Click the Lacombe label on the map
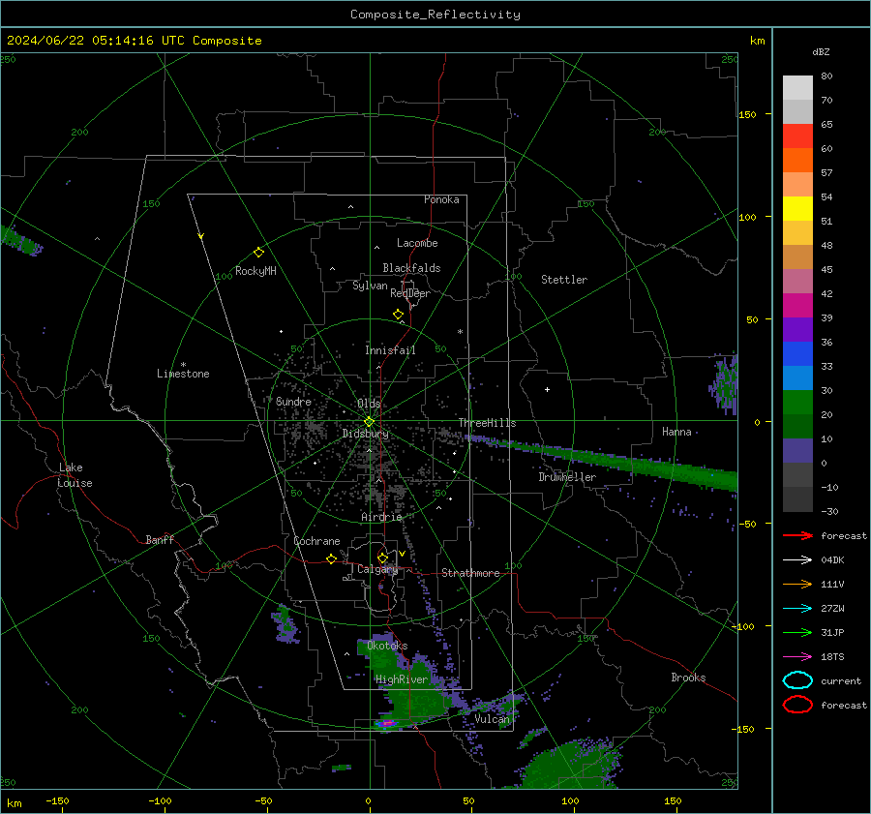 pos(417,243)
